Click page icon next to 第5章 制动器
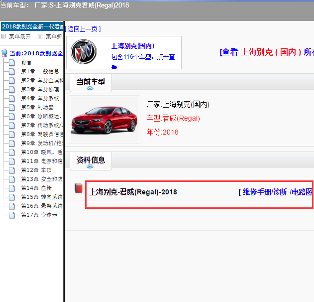 (12, 107)
